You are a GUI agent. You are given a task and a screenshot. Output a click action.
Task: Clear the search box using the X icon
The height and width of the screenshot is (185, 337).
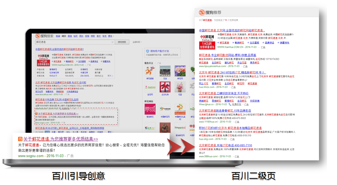tap(113, 42)
